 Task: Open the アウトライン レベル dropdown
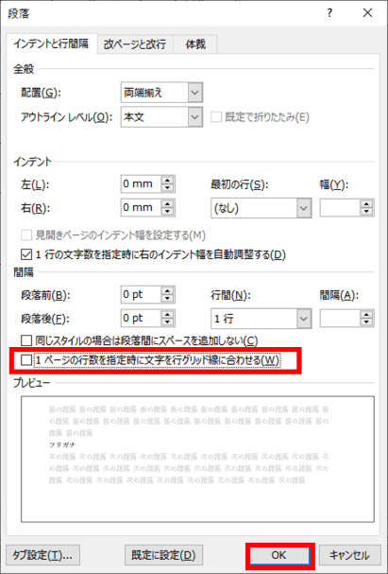pos(195,117)
